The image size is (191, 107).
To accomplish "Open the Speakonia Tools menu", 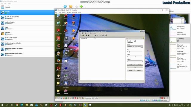I will tap(91, 33).
